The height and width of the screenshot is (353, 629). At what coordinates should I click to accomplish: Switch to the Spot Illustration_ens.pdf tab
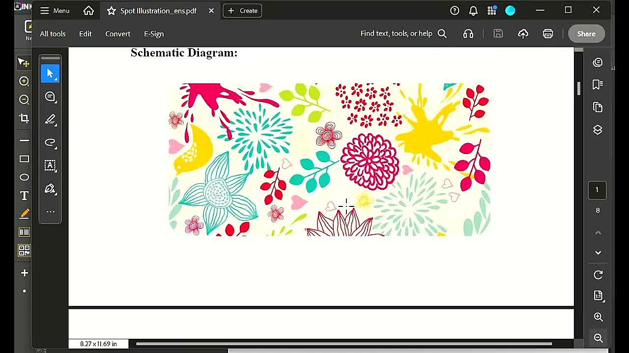(x=158, y=10)
